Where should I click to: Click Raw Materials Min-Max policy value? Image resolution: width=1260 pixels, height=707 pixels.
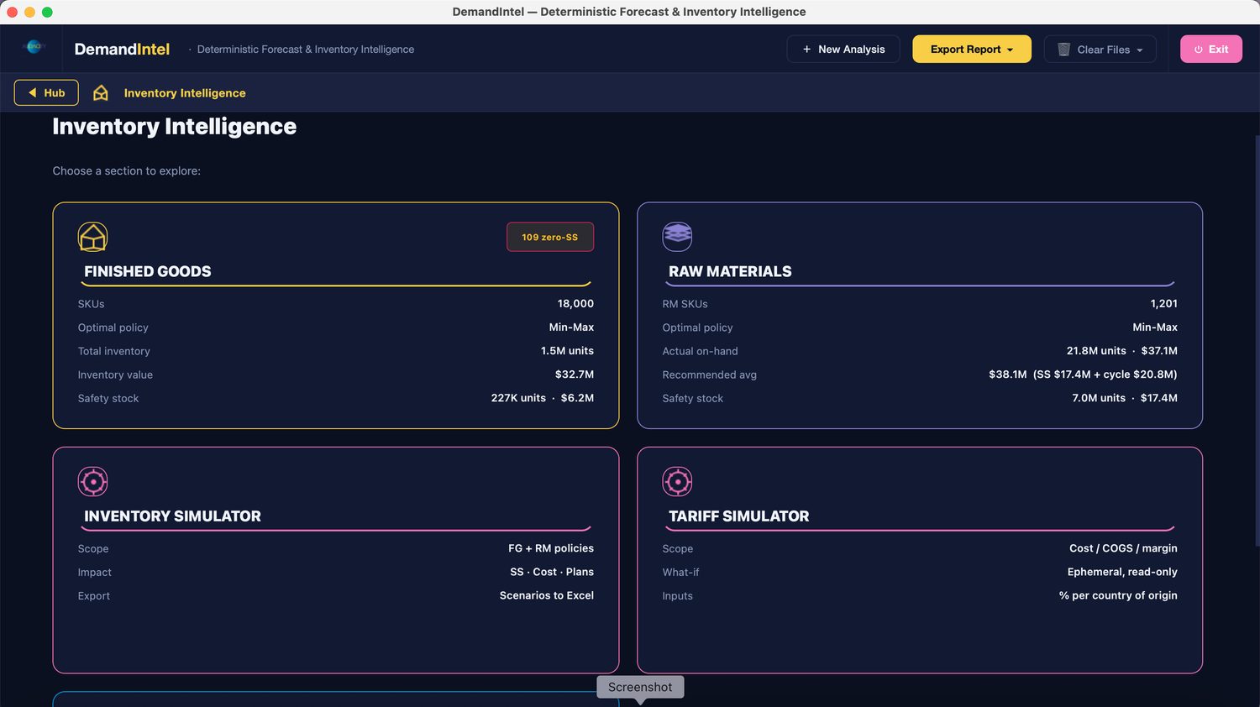[1155, 327]
